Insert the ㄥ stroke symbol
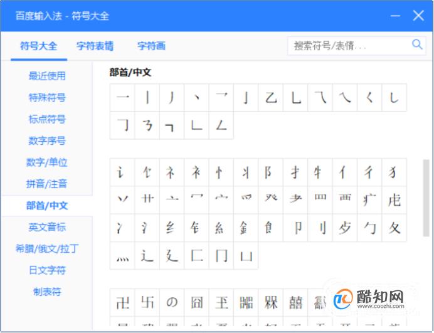434x333 pixels. coord(221,125)
